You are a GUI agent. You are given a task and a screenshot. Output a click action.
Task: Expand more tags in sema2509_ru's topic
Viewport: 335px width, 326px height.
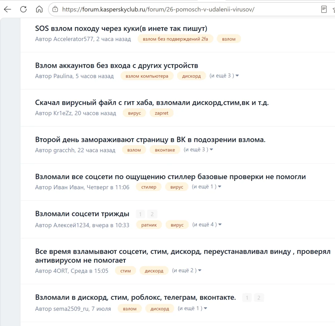click(192, 308)
